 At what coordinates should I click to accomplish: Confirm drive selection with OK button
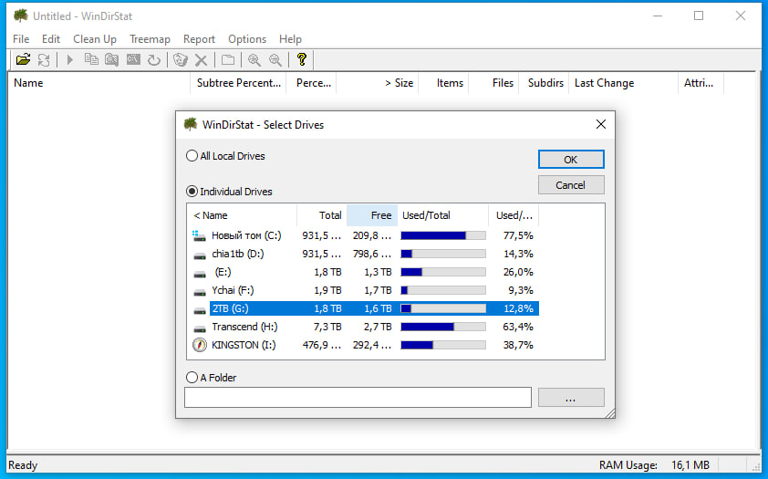571,159
